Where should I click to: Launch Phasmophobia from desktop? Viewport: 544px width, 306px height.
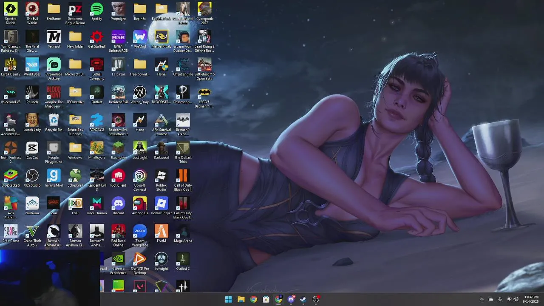point(183,95)
